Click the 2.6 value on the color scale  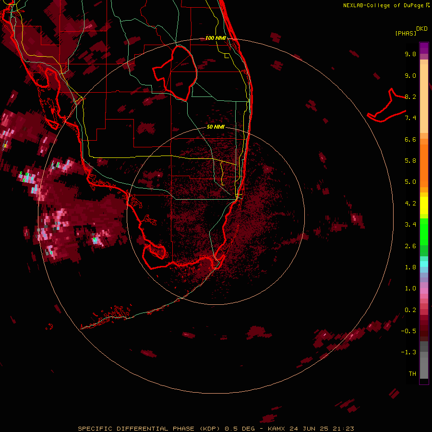pos(410,246)
